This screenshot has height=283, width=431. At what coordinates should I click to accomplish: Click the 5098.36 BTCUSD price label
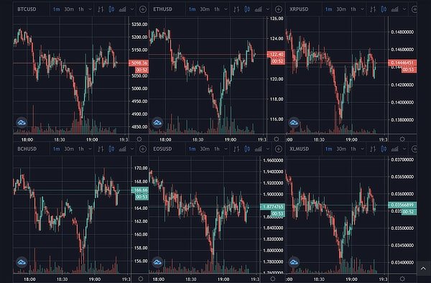[x=139, y=63]
